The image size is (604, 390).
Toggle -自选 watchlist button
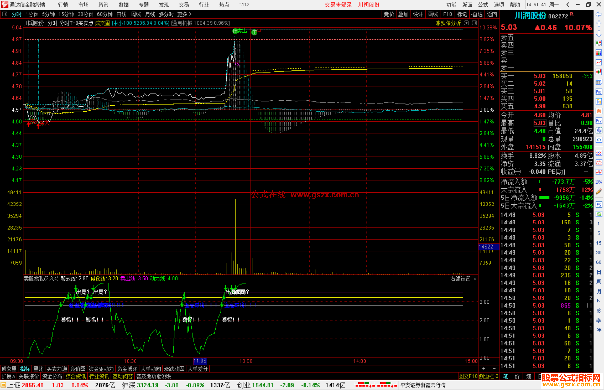pos(476,14)
